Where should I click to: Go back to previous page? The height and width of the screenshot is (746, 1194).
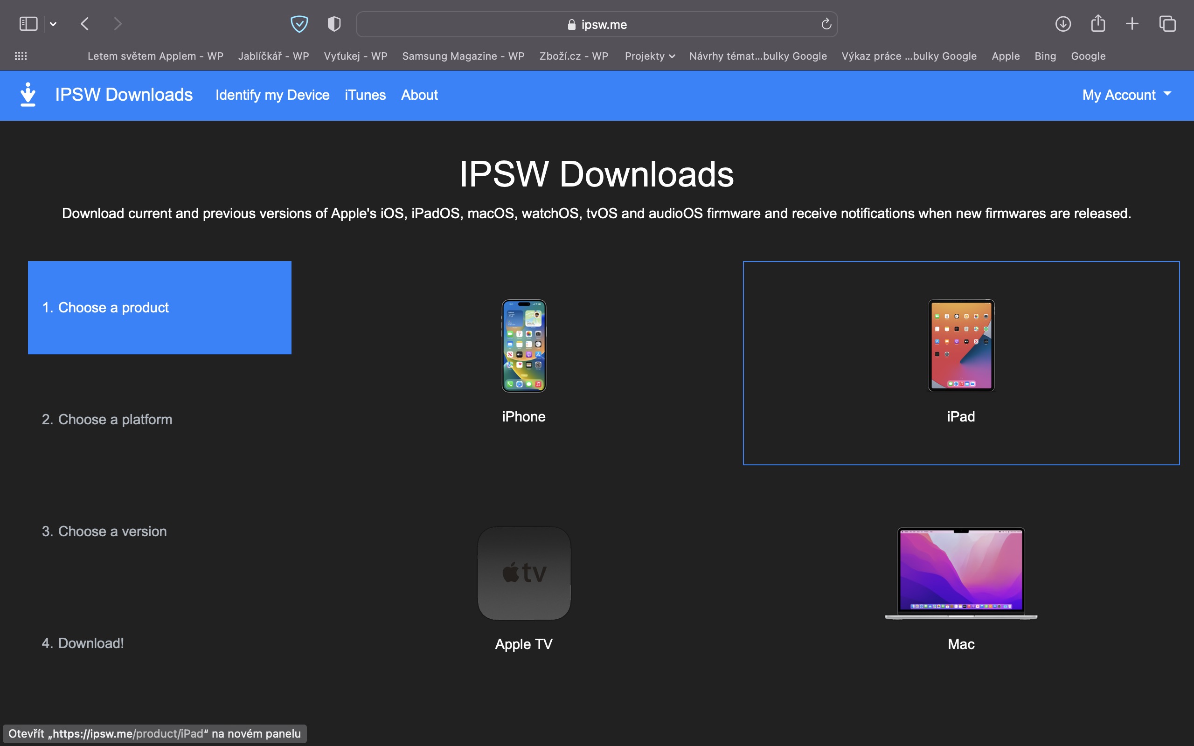[x=85, y=24]
